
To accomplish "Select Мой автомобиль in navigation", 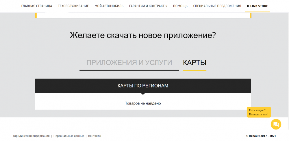I will [109, 6].
